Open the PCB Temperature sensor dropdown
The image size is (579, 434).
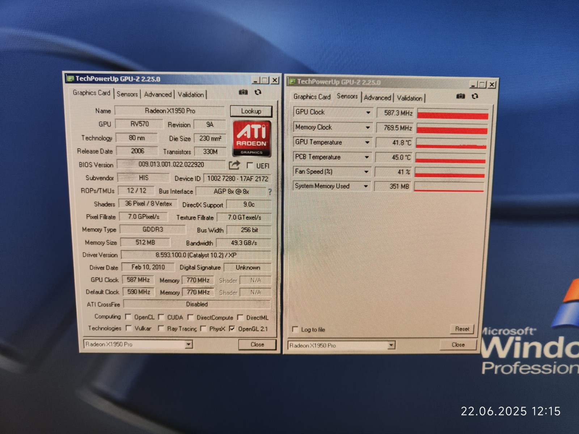pyautogui.click(x=367, y=157)
